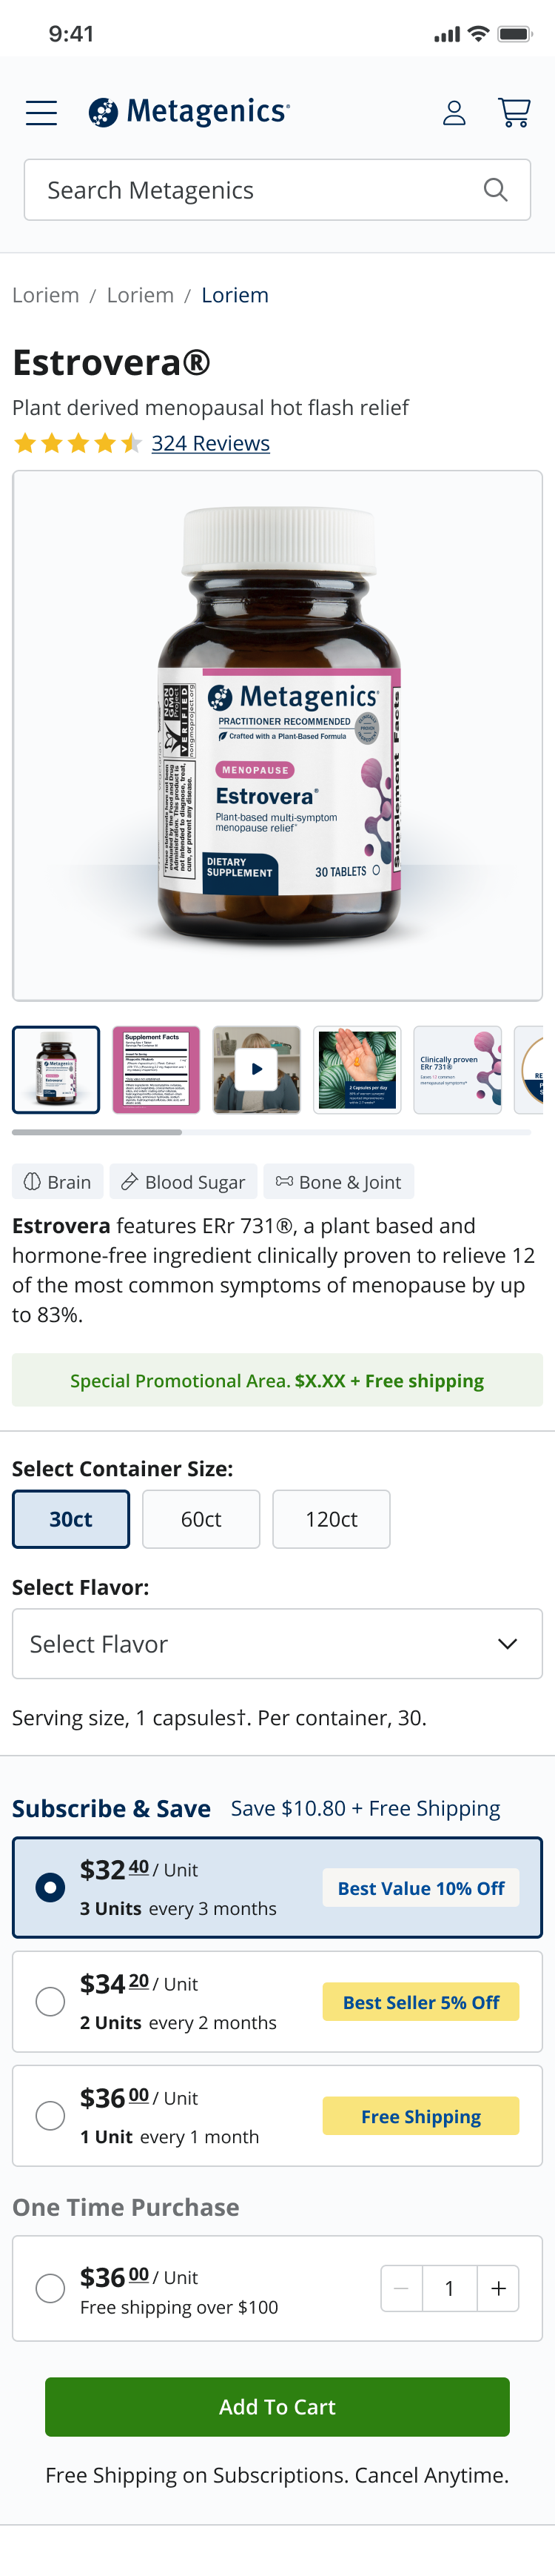Select the Bone & Joint tag
This screenshot has width=555, height=2576.
(x=338, y=1182)
